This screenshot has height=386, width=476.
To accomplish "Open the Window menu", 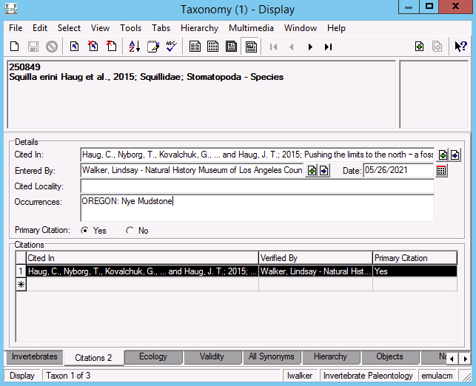I will click(301, 28).
